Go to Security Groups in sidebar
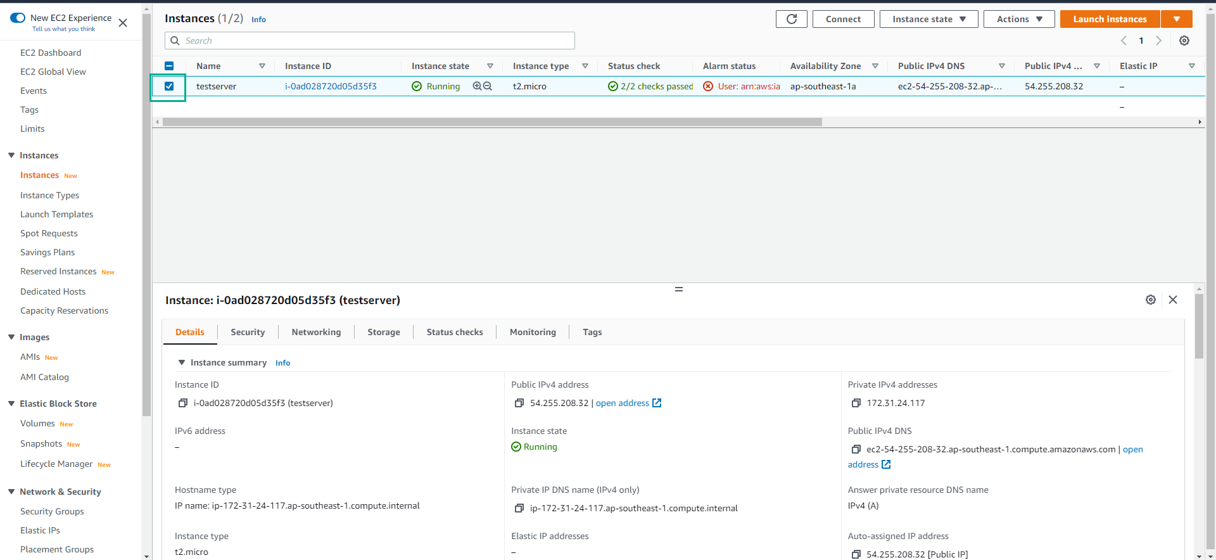Image resolution: width=1216 pixels, height=560 pixels. [52, 511]
